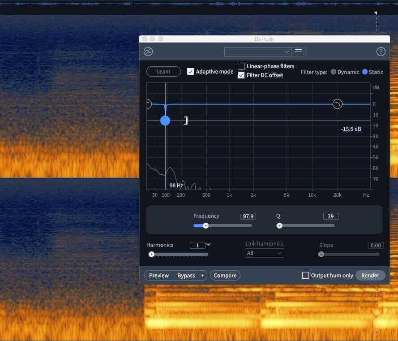This screenshot has width=398, height=341.
Task: Open the help question mark icon
Action: (x=381, y=52)
